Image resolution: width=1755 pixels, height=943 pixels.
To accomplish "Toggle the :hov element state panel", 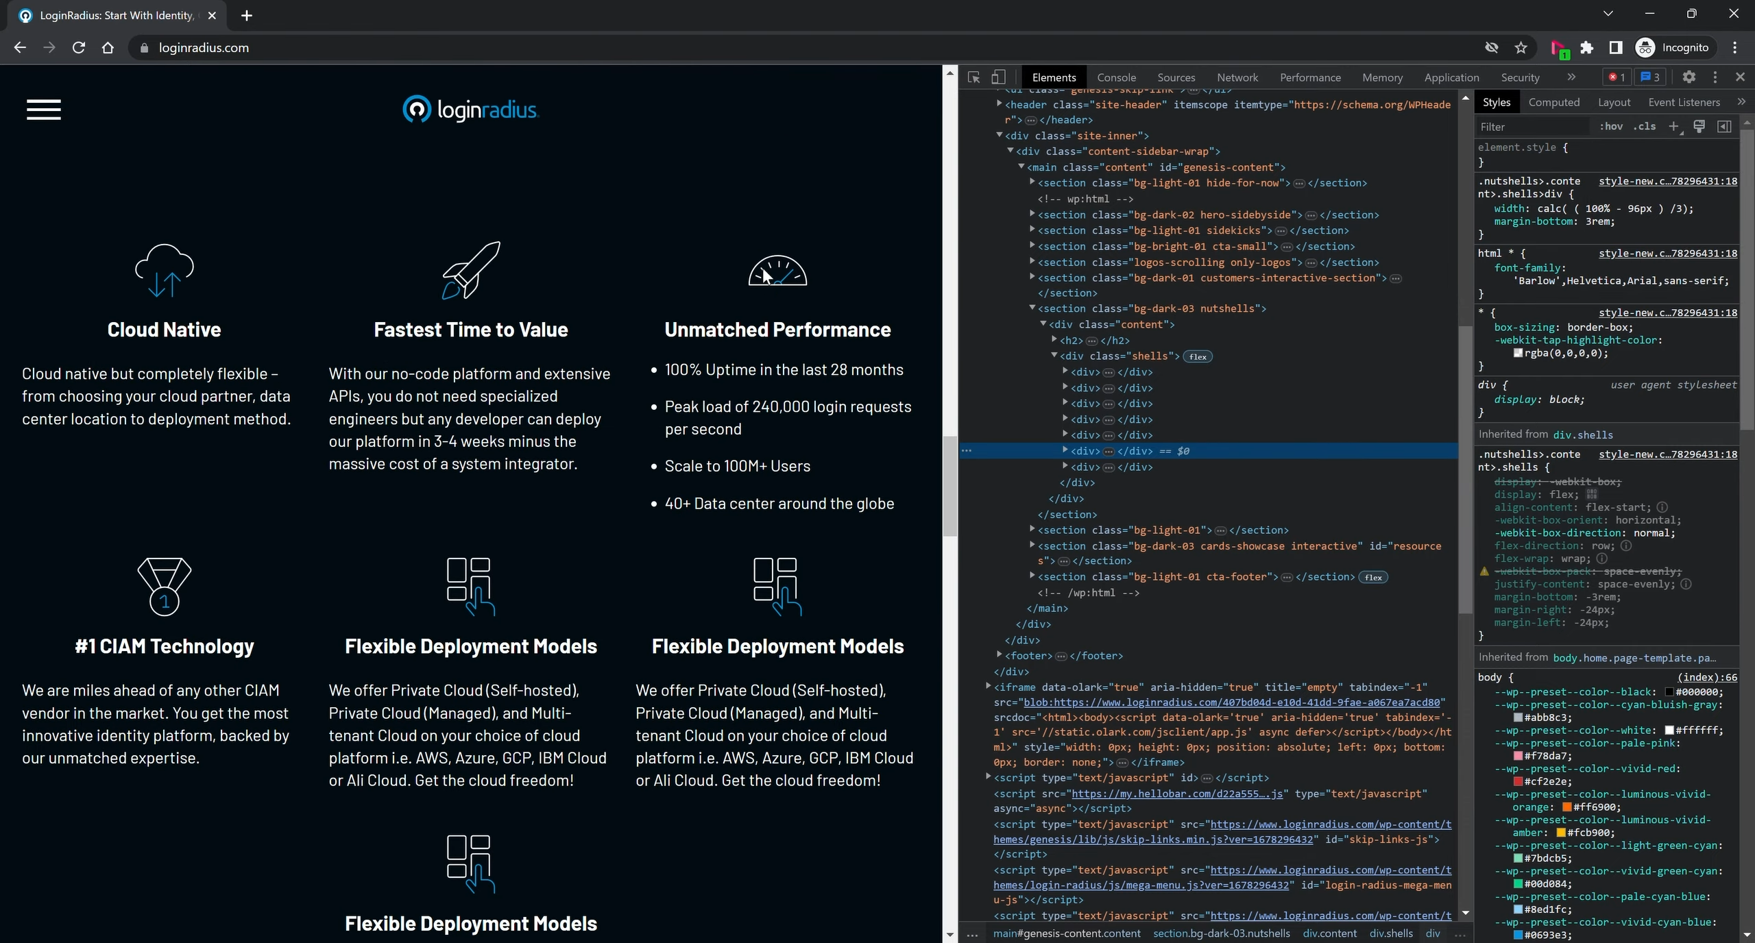I will click(1611, 127).
